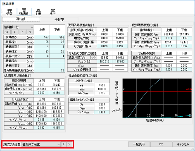Click the 増加応力度 下側 value 15.300

(x=120, y=38)
